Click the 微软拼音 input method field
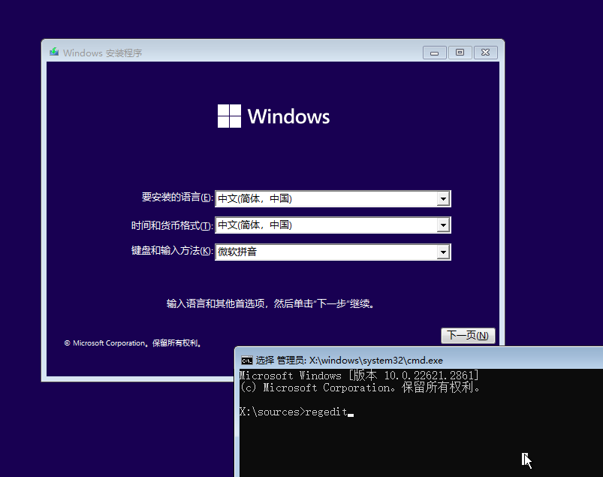Image resolution: width=603 pixels, height=477 pixels. click(x=315, y=252)
